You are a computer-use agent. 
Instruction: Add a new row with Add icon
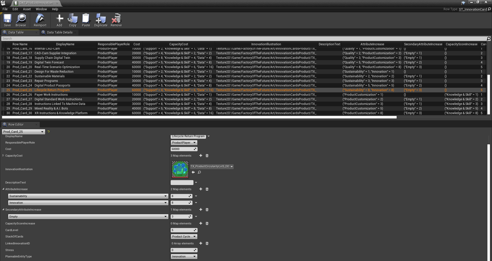pyautogui.click(x=59, y=20)
